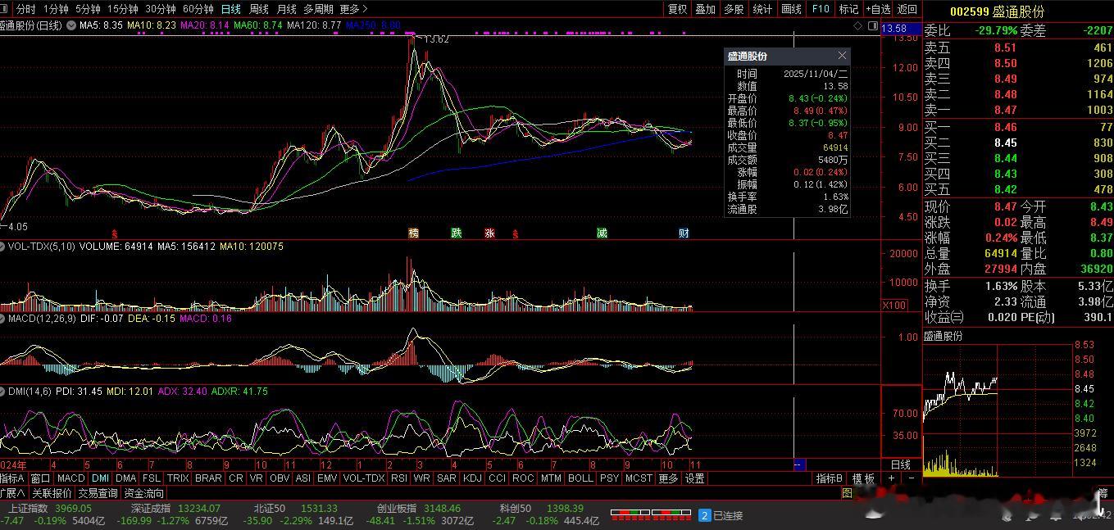Open the 关联报价 related quotes tab

coord(52,493)
